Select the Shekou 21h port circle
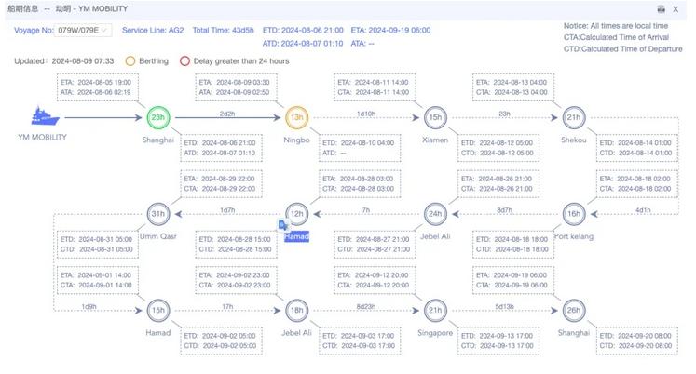The width and height of the screenshot is (696, 374). [x=574, y=117]
